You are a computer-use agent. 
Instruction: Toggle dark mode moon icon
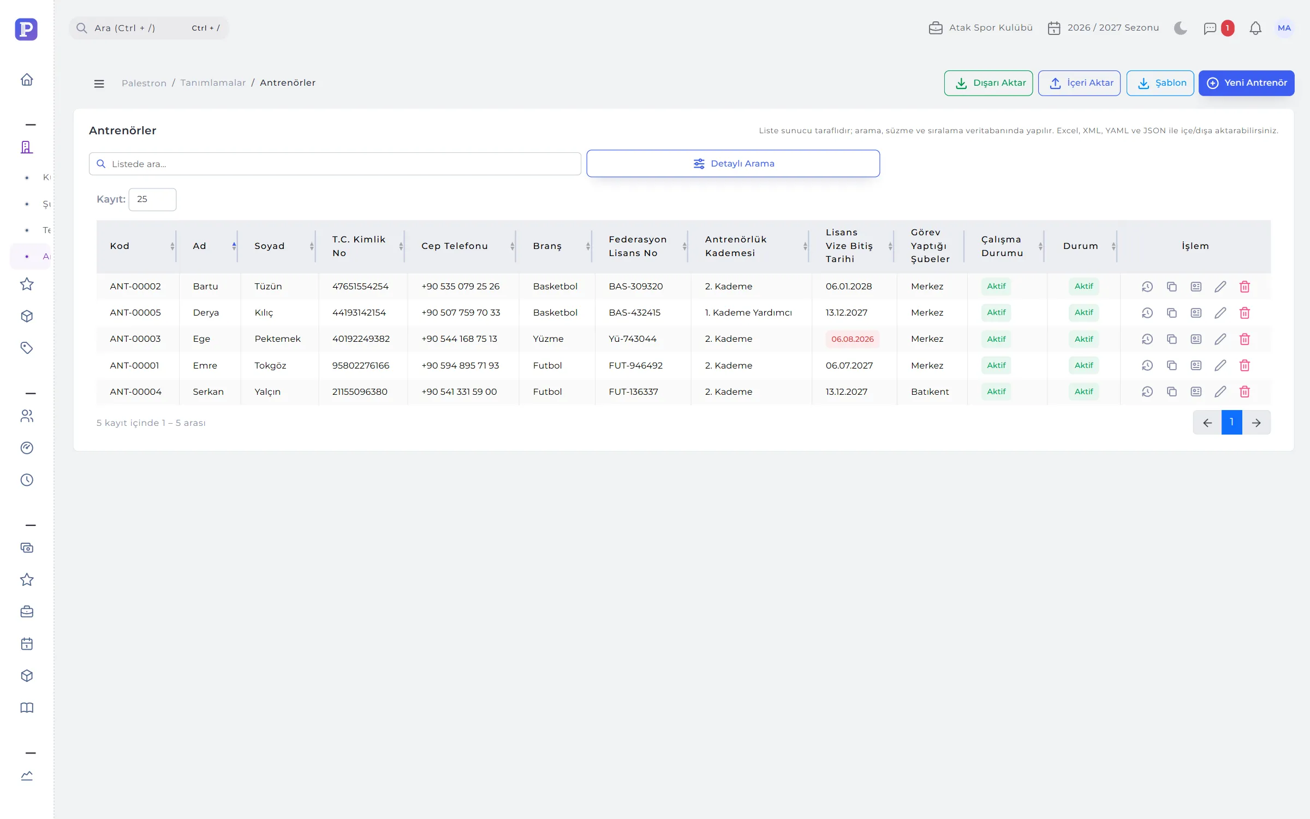pyautogui.click(x=1181, y=28)
